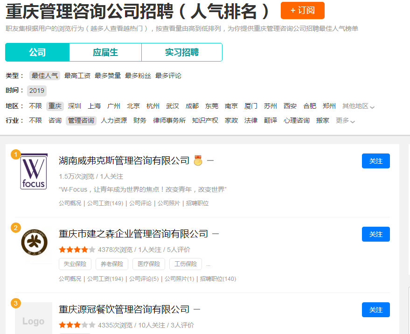Image resolution: width=410 pixels, height=334 pixels.
Task: Filter region by 杭州
Action: pos(153,106)
